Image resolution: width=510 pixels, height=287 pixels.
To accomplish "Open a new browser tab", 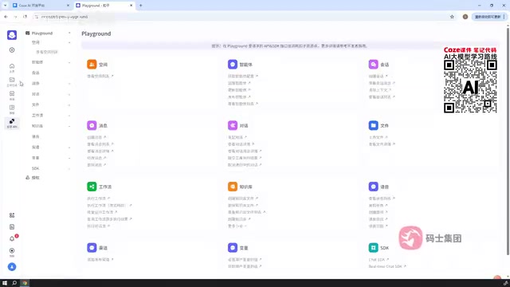I will [x=141, y=6].
